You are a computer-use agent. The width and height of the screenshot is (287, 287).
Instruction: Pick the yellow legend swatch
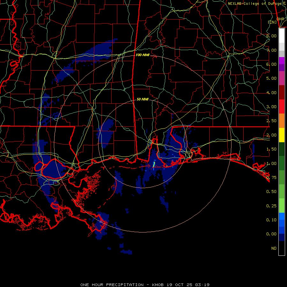coord(282,135)
